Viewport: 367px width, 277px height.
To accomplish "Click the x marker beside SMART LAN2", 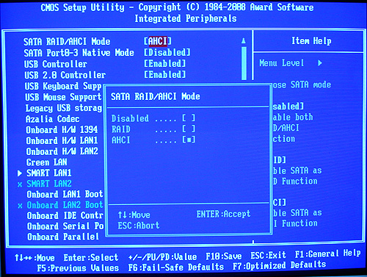I will click(x=20, y=184).
